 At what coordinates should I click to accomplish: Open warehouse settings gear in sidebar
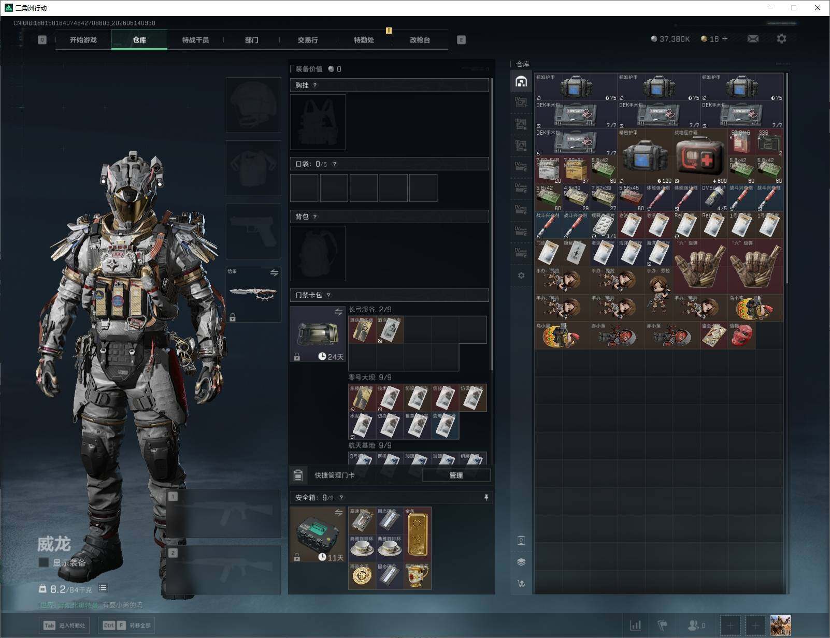521,275
